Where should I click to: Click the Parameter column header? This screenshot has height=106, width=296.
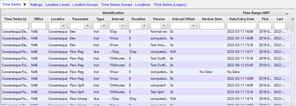pyautogui.click(x=80, y=19)
